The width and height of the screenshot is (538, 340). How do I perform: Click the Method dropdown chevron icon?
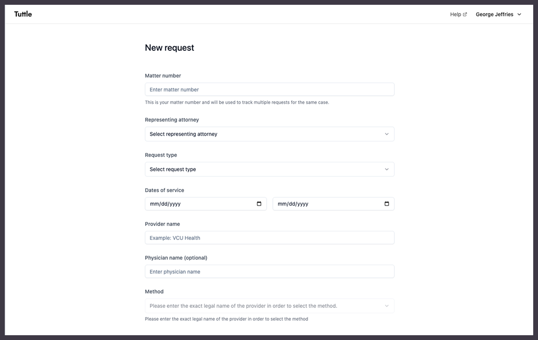point(387,306)
